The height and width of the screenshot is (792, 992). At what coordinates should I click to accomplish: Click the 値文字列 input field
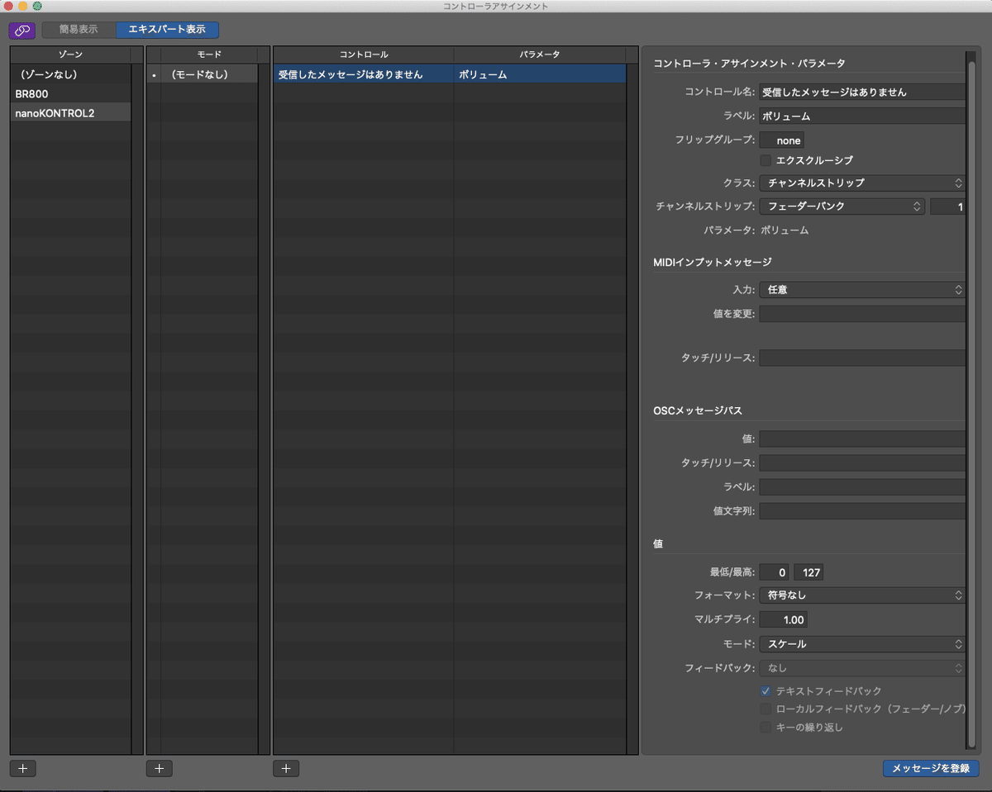tap(862, 511)
